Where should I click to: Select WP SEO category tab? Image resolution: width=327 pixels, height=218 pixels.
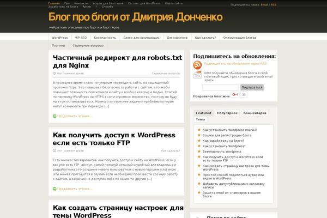(81, 38)
